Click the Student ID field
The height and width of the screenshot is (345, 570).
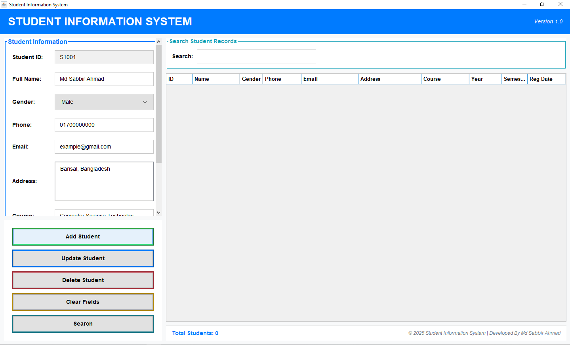(x=104, y=57)
